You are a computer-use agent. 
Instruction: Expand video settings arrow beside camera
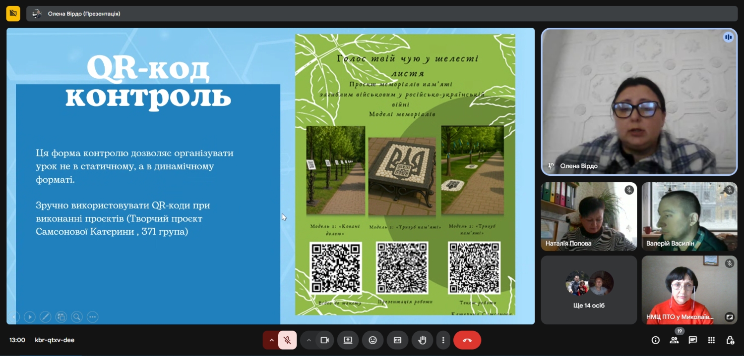click(x=309, y=340)
